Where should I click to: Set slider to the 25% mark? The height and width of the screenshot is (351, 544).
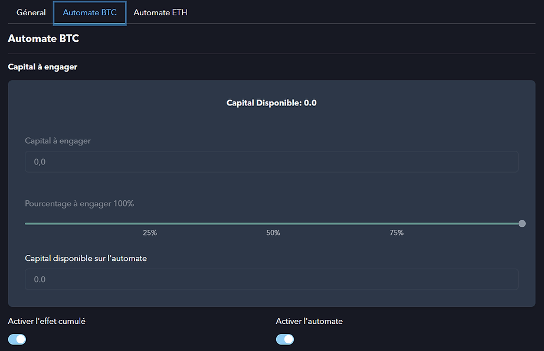(x=149, y=224)
